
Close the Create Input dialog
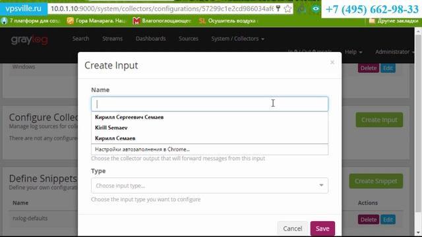(x=332, y=63)
